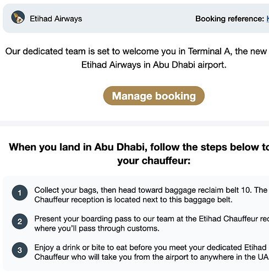The height and width of the screenshot is (274, 269).
Task: Click the 'Etihad Airways in Abu Dhabi airport' line
Action: click(x=154, y=65)
